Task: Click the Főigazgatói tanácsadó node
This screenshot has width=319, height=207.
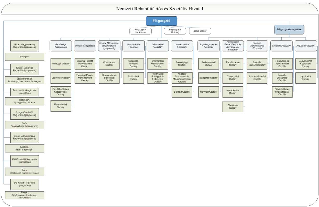Action: (140, 31)
